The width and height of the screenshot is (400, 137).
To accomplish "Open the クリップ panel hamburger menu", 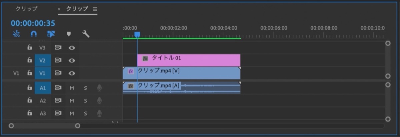I will tap(95, 9).
